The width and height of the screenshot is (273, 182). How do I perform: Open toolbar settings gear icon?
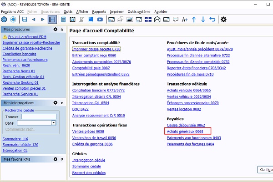coord(223,20)
